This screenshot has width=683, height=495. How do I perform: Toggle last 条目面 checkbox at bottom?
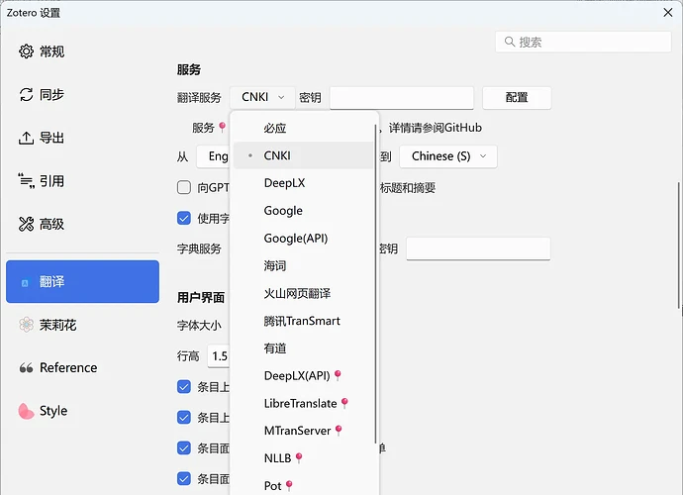(184, 478)
